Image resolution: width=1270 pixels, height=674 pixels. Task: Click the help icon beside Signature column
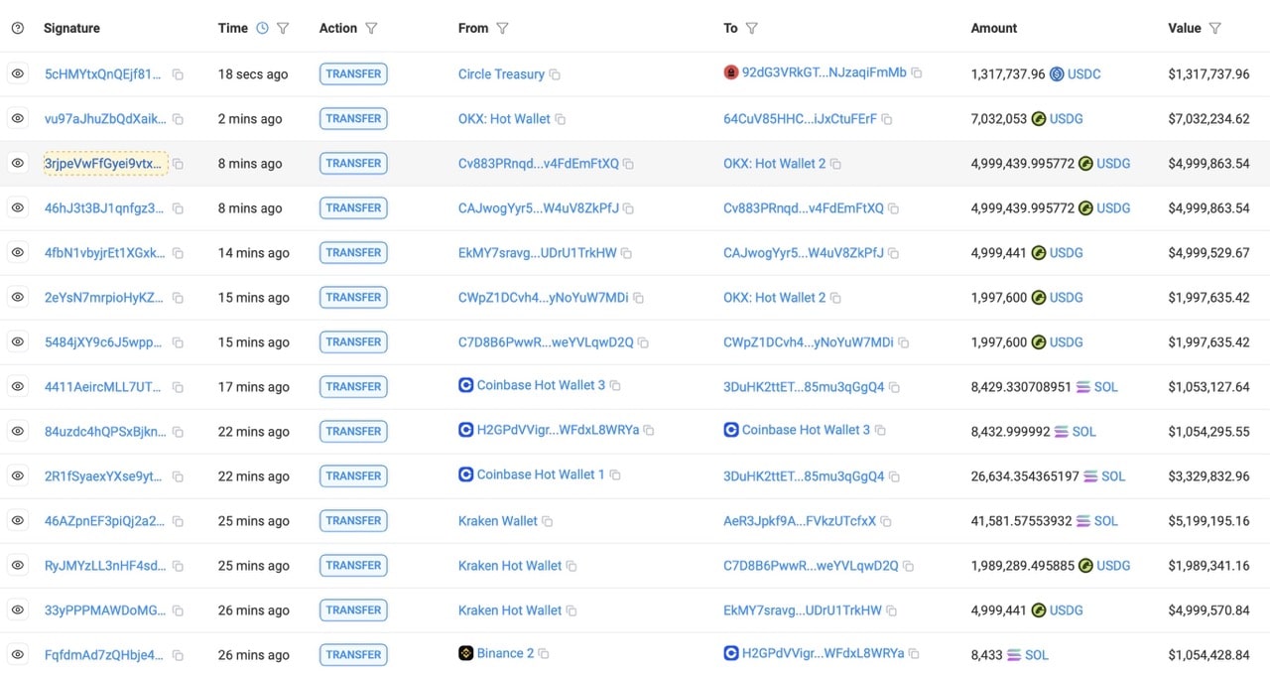point(16,28)
